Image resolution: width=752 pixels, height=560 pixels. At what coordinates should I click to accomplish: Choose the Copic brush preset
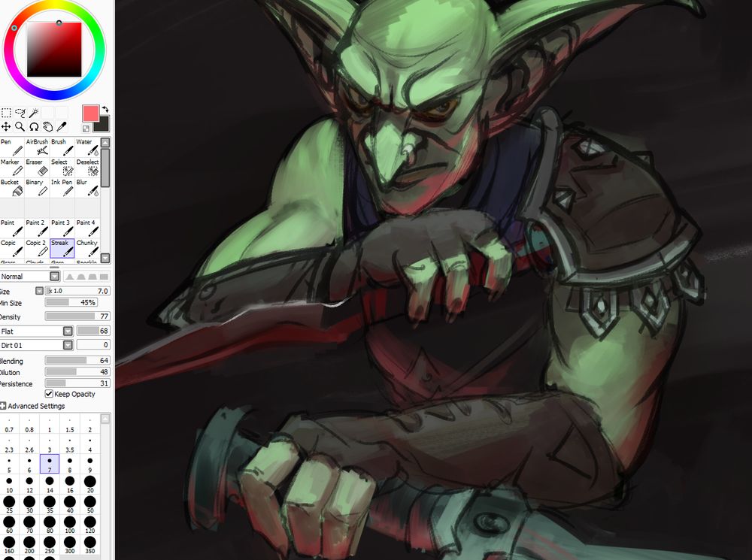click(x=12, y=248)
